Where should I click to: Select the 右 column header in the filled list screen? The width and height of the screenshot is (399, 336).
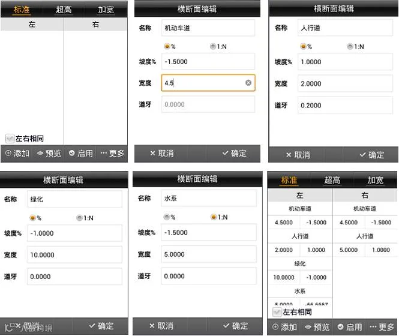pyautogui.click(x=365, y=195)
